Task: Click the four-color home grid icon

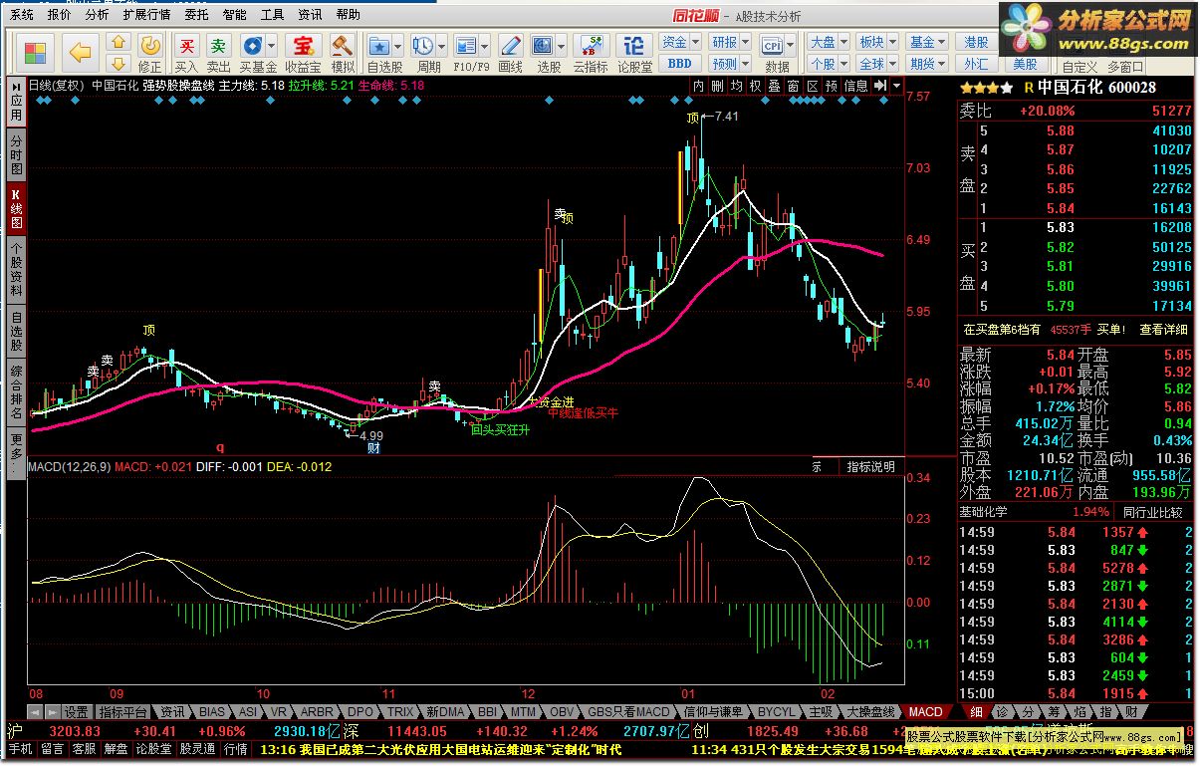Action: 35,53
